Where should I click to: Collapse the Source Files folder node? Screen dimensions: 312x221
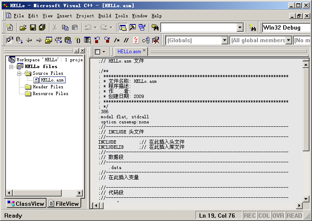point(19,74)
